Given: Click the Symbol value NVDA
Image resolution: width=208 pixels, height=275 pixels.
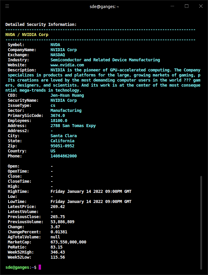Looking at the screenshot, I should (x=55, y=45).
